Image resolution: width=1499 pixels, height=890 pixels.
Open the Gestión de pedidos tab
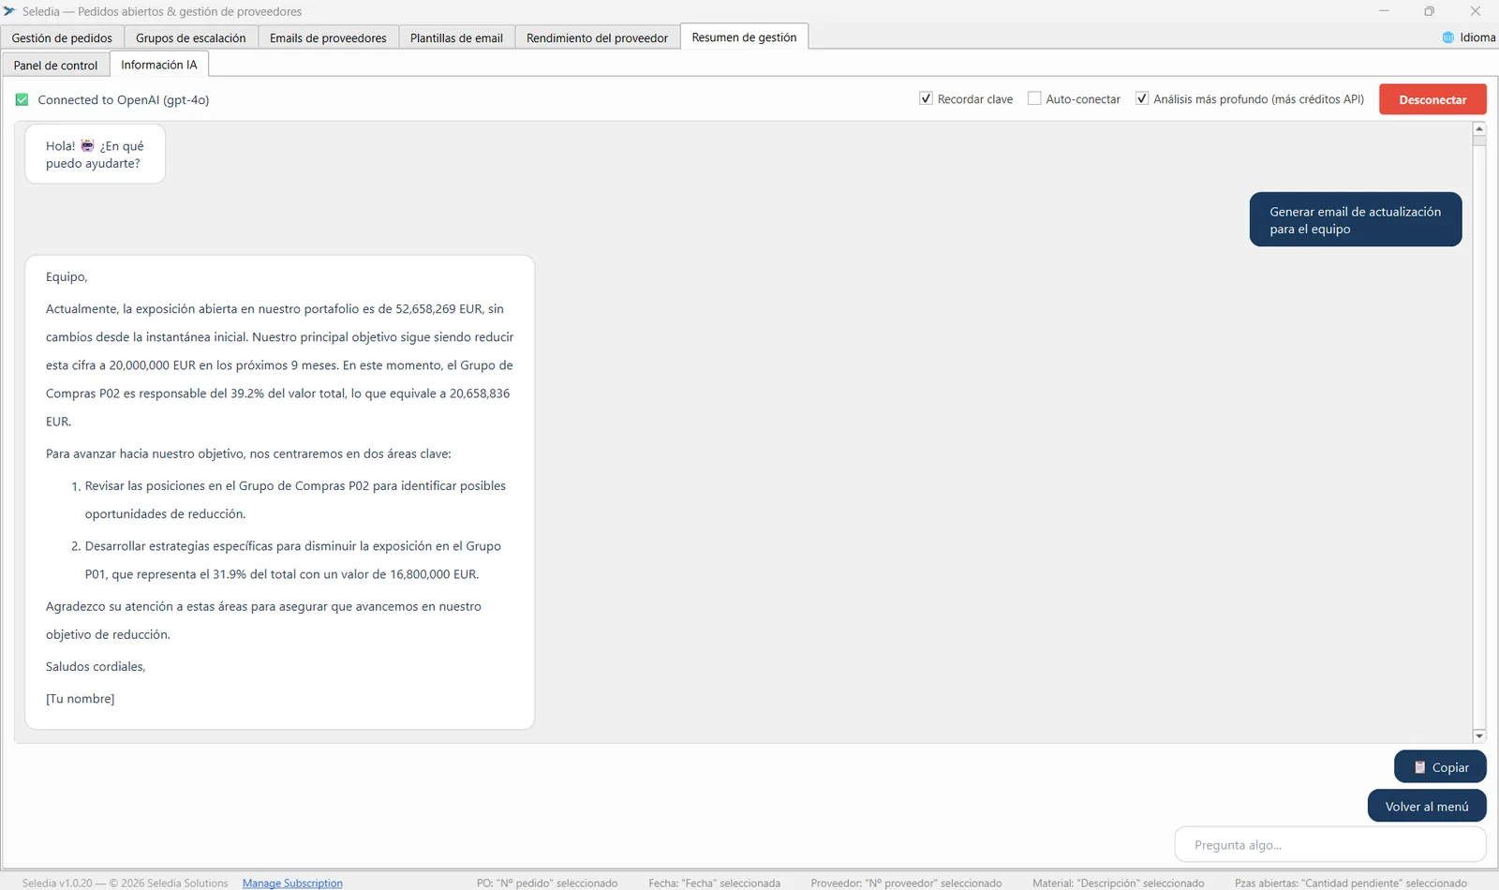pyautogui.click(x=62, y=38)
